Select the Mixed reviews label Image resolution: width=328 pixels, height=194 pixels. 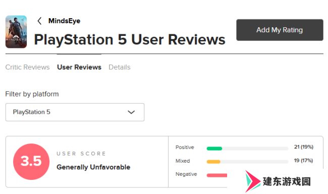(x=183, y=161)
